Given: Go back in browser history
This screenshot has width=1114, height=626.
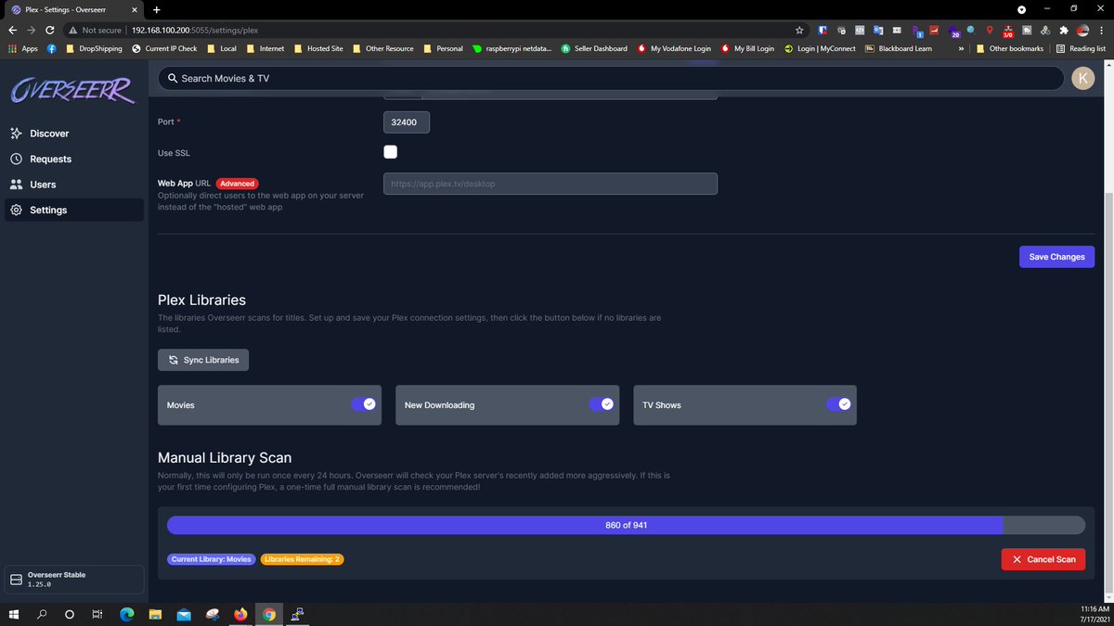Looking at the screenshot, I should 13,30.
